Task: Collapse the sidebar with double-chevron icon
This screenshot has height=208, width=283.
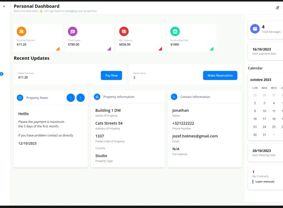Action: coord(4,7)
